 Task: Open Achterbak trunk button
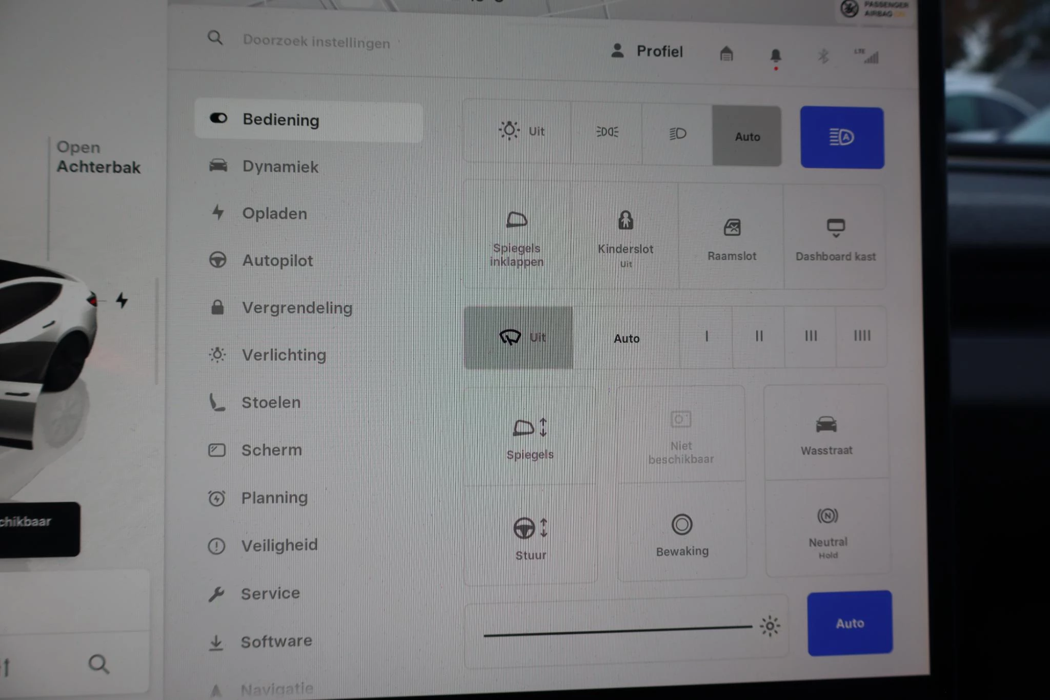tap(97, 157)
